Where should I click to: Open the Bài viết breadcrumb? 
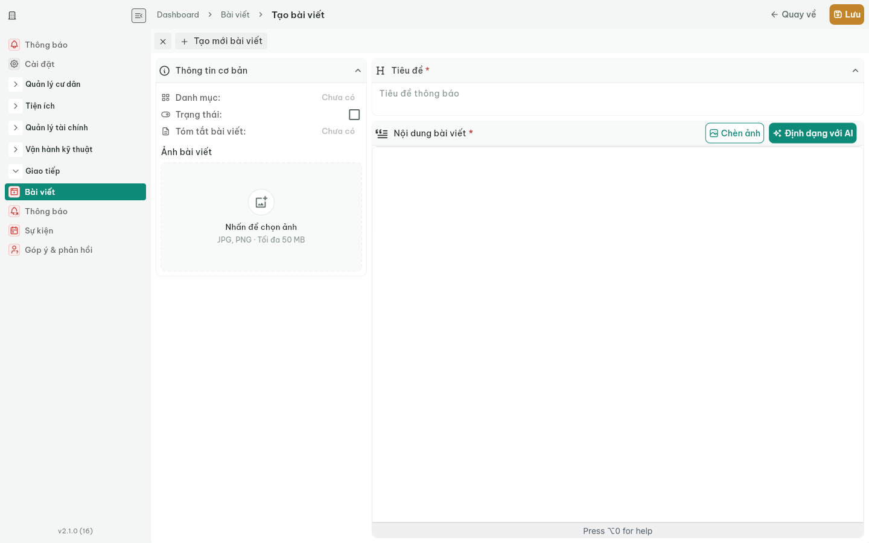click(x=235, y=14)
